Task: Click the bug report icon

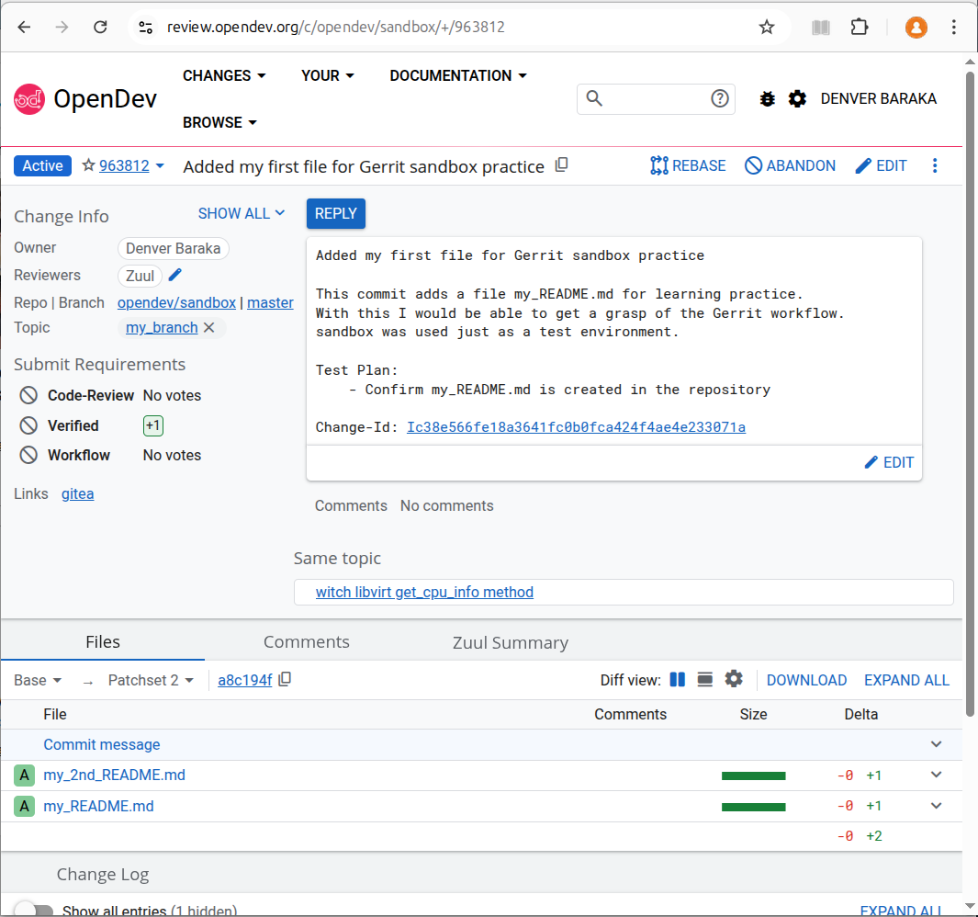Action: click(768, 98)
